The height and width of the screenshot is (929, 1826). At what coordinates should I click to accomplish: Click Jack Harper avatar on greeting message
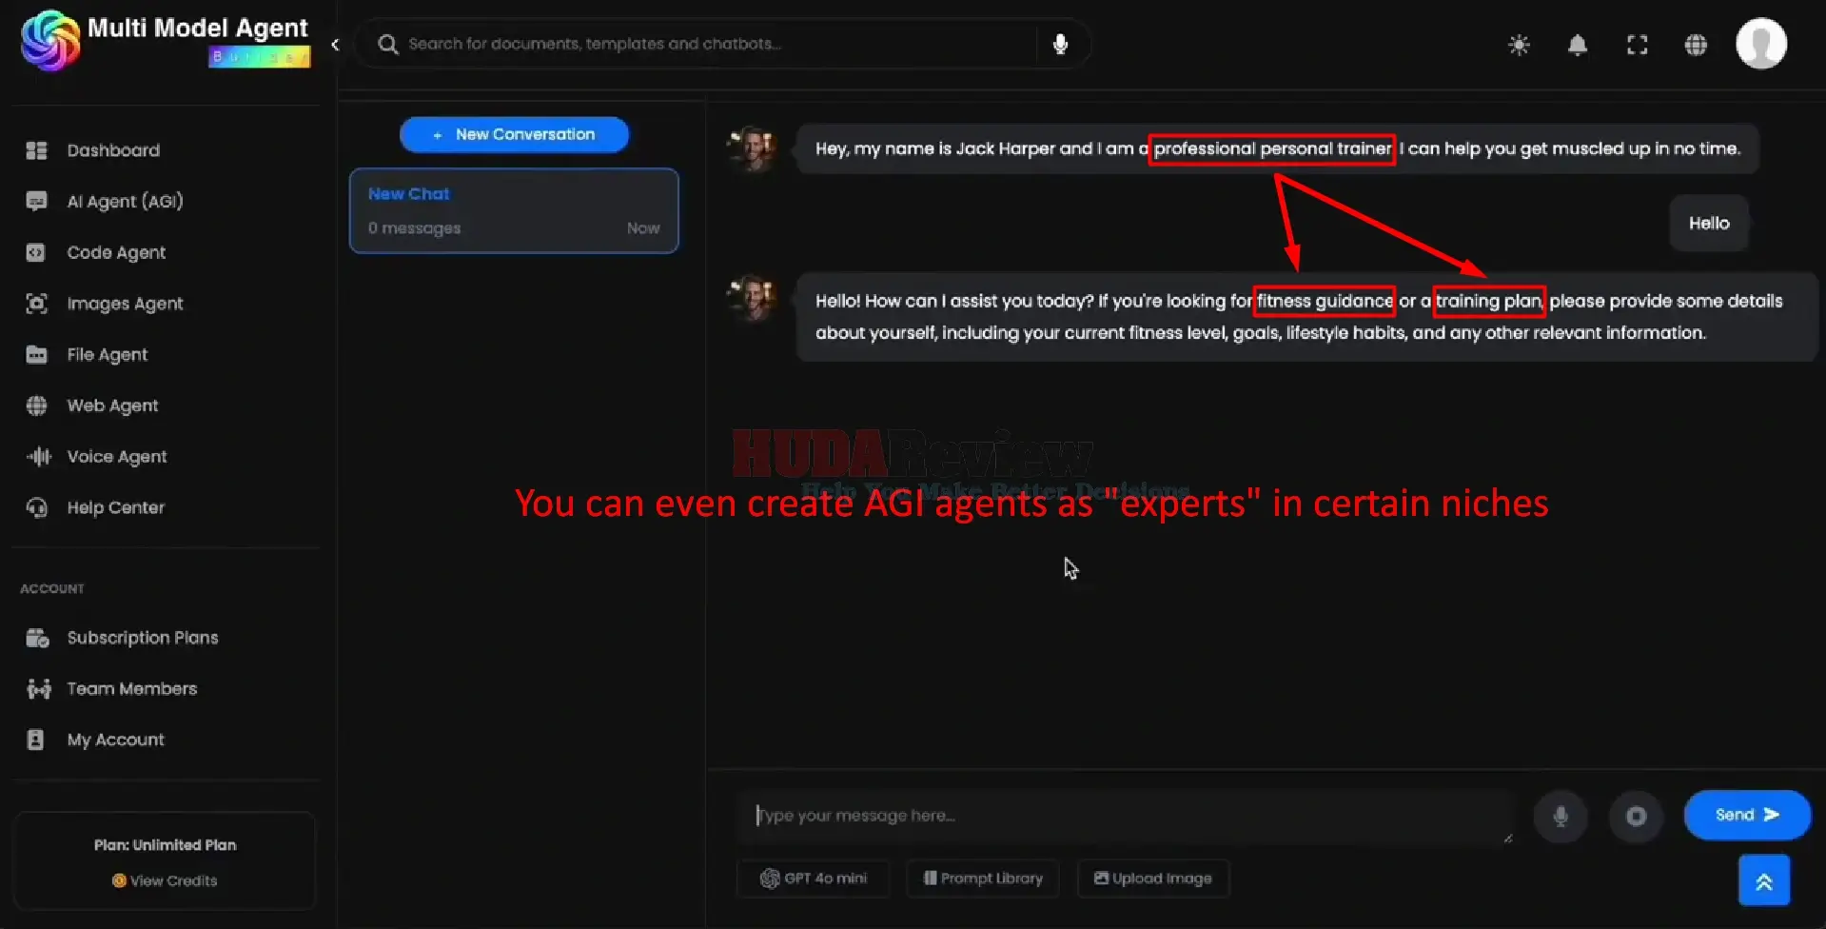(x=755, y=148)
